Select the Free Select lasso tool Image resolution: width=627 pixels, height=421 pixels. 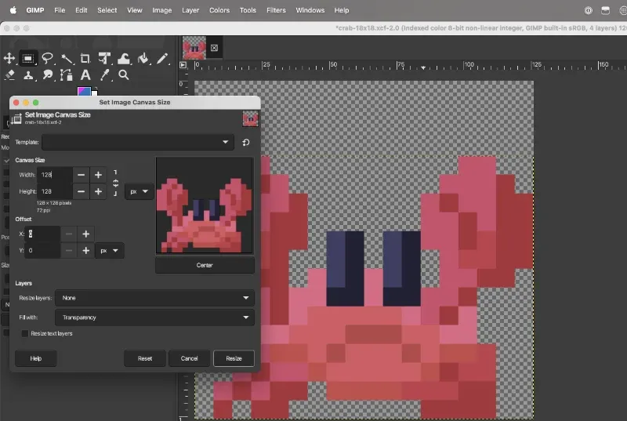coord(47,59)
